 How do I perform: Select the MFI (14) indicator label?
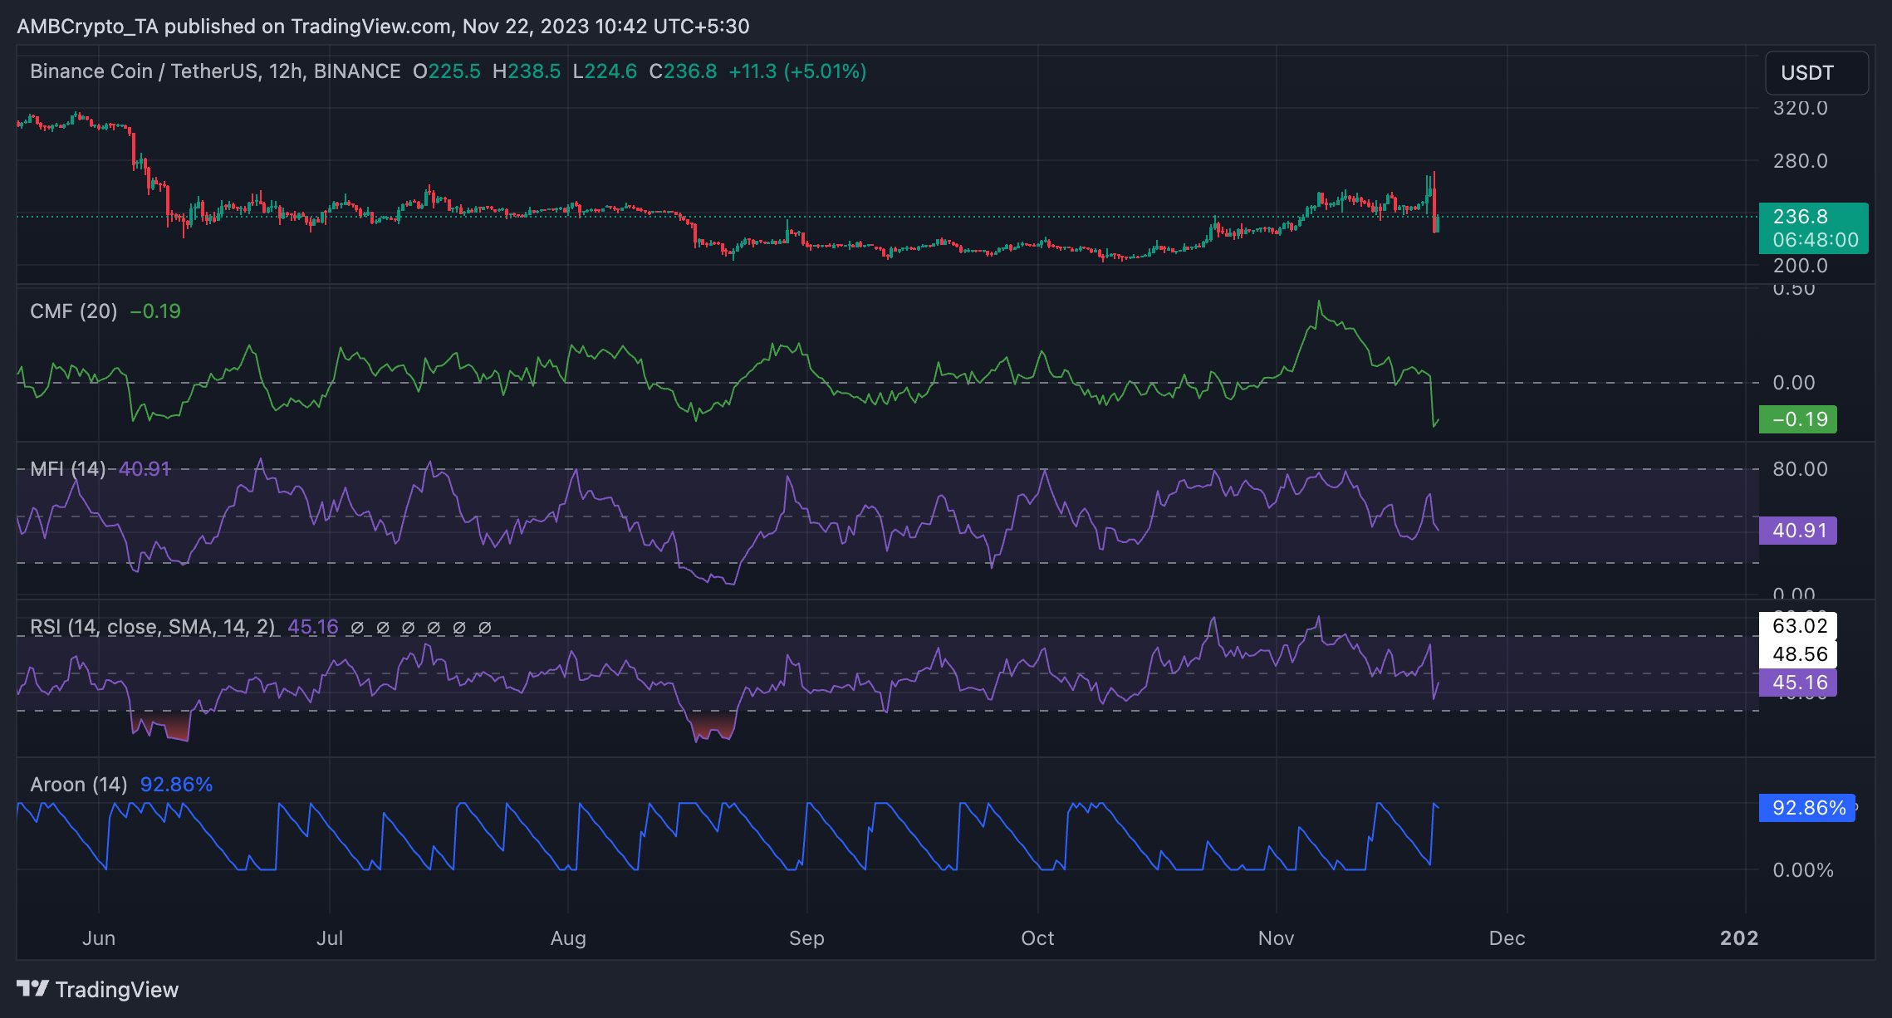click(x=67, y=469)
